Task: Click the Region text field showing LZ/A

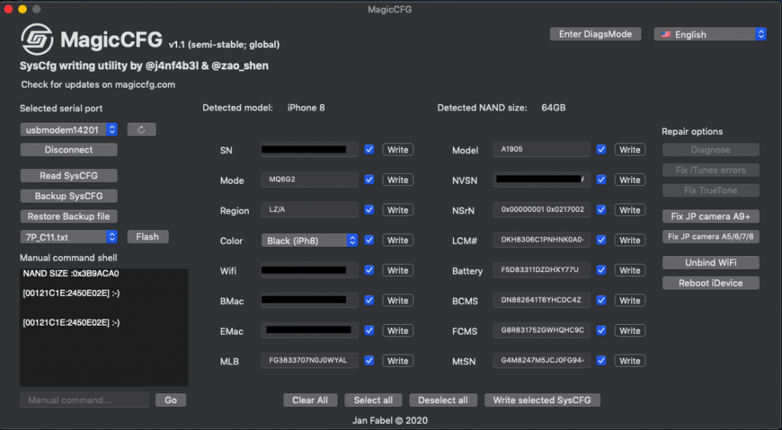Action: [309, 210]
